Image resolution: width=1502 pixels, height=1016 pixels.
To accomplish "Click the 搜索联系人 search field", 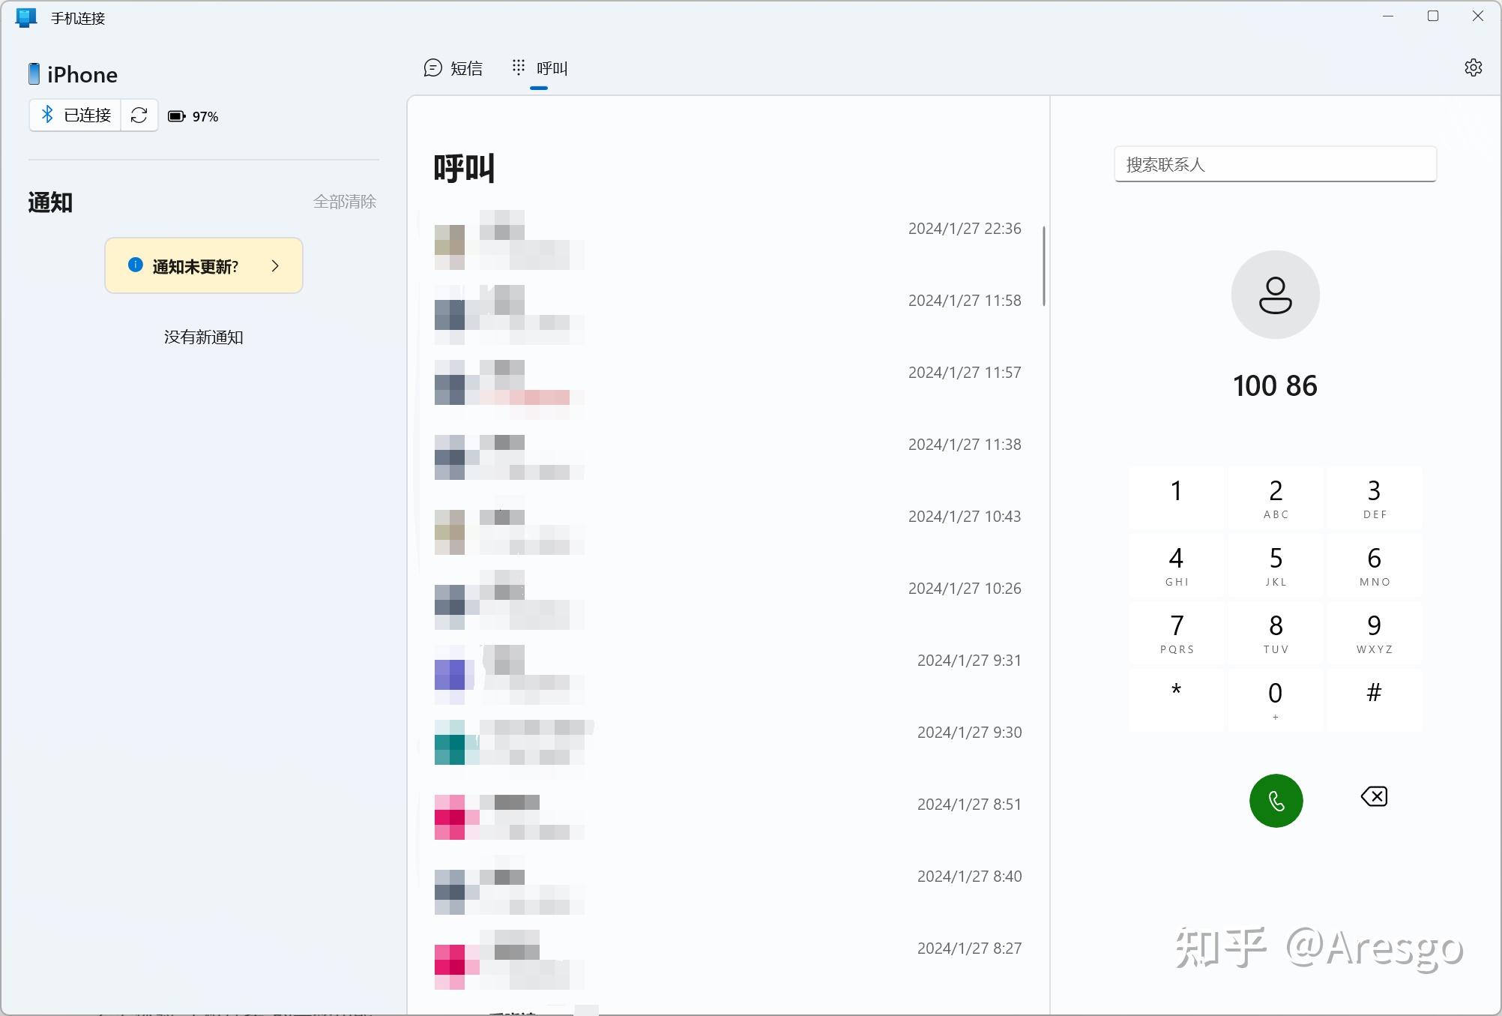I will click(x=1274, y=164).
